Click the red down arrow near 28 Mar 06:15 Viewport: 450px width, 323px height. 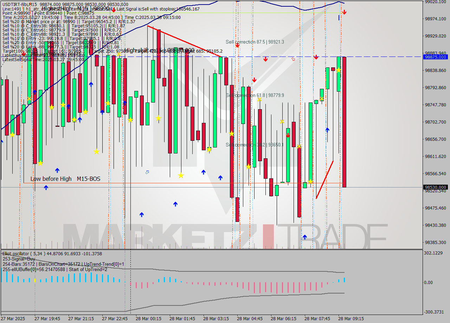pos(288,134)
